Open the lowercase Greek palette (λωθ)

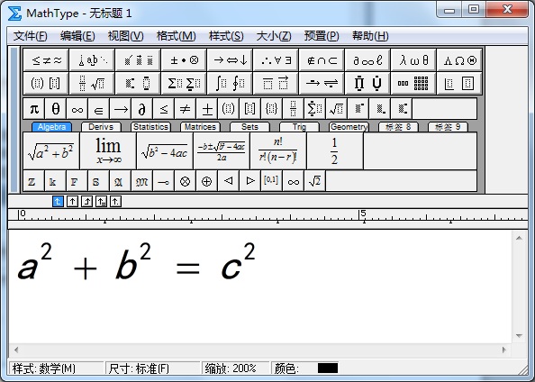pyautogui.click(x=413, y=60)
